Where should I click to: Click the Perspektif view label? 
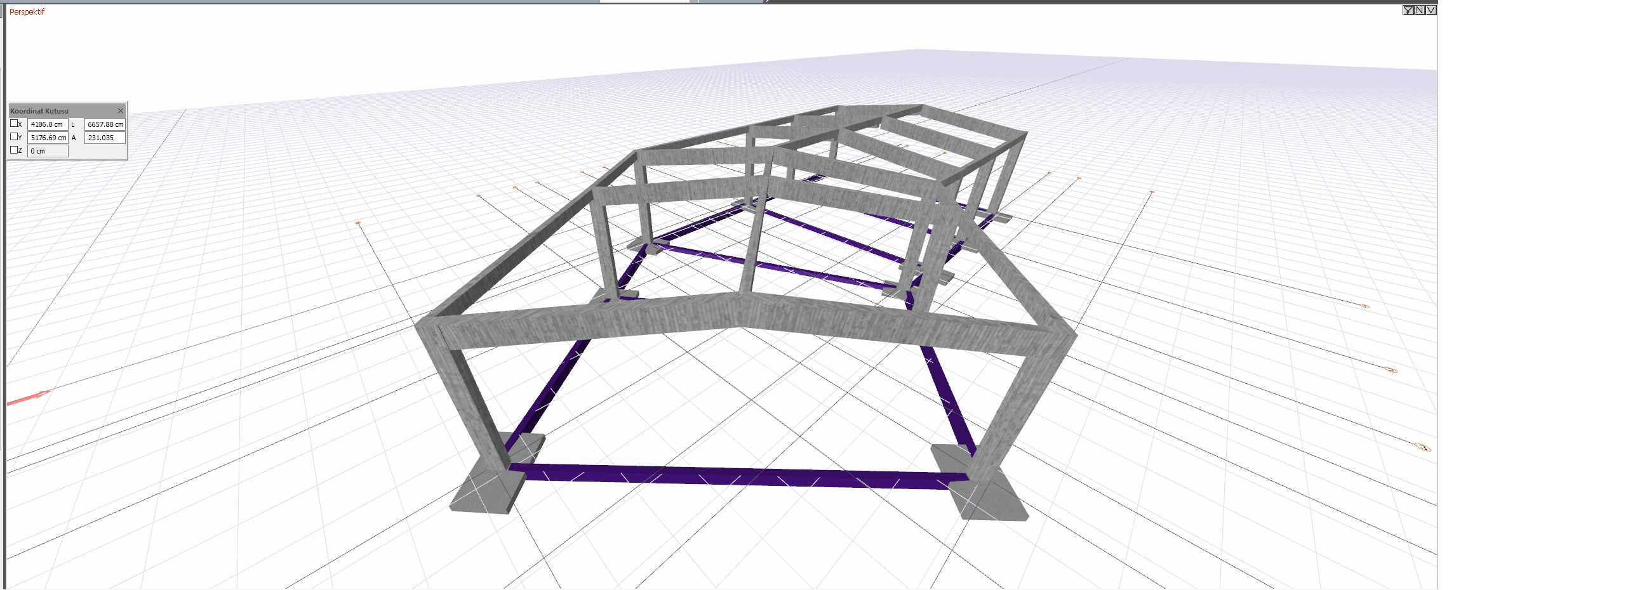click(x=27, y=11)
